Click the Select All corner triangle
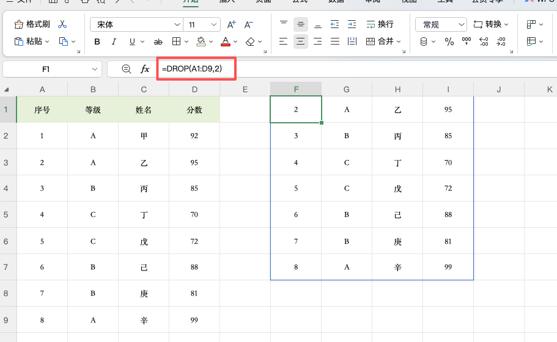The image size is (557, 342). (x=7, y=90)
